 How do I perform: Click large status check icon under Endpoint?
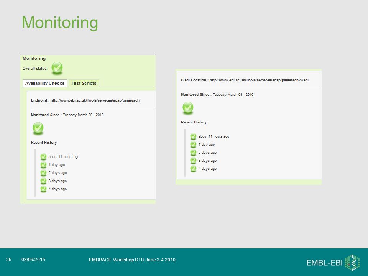pyautogui.click(x=38, y=128)
